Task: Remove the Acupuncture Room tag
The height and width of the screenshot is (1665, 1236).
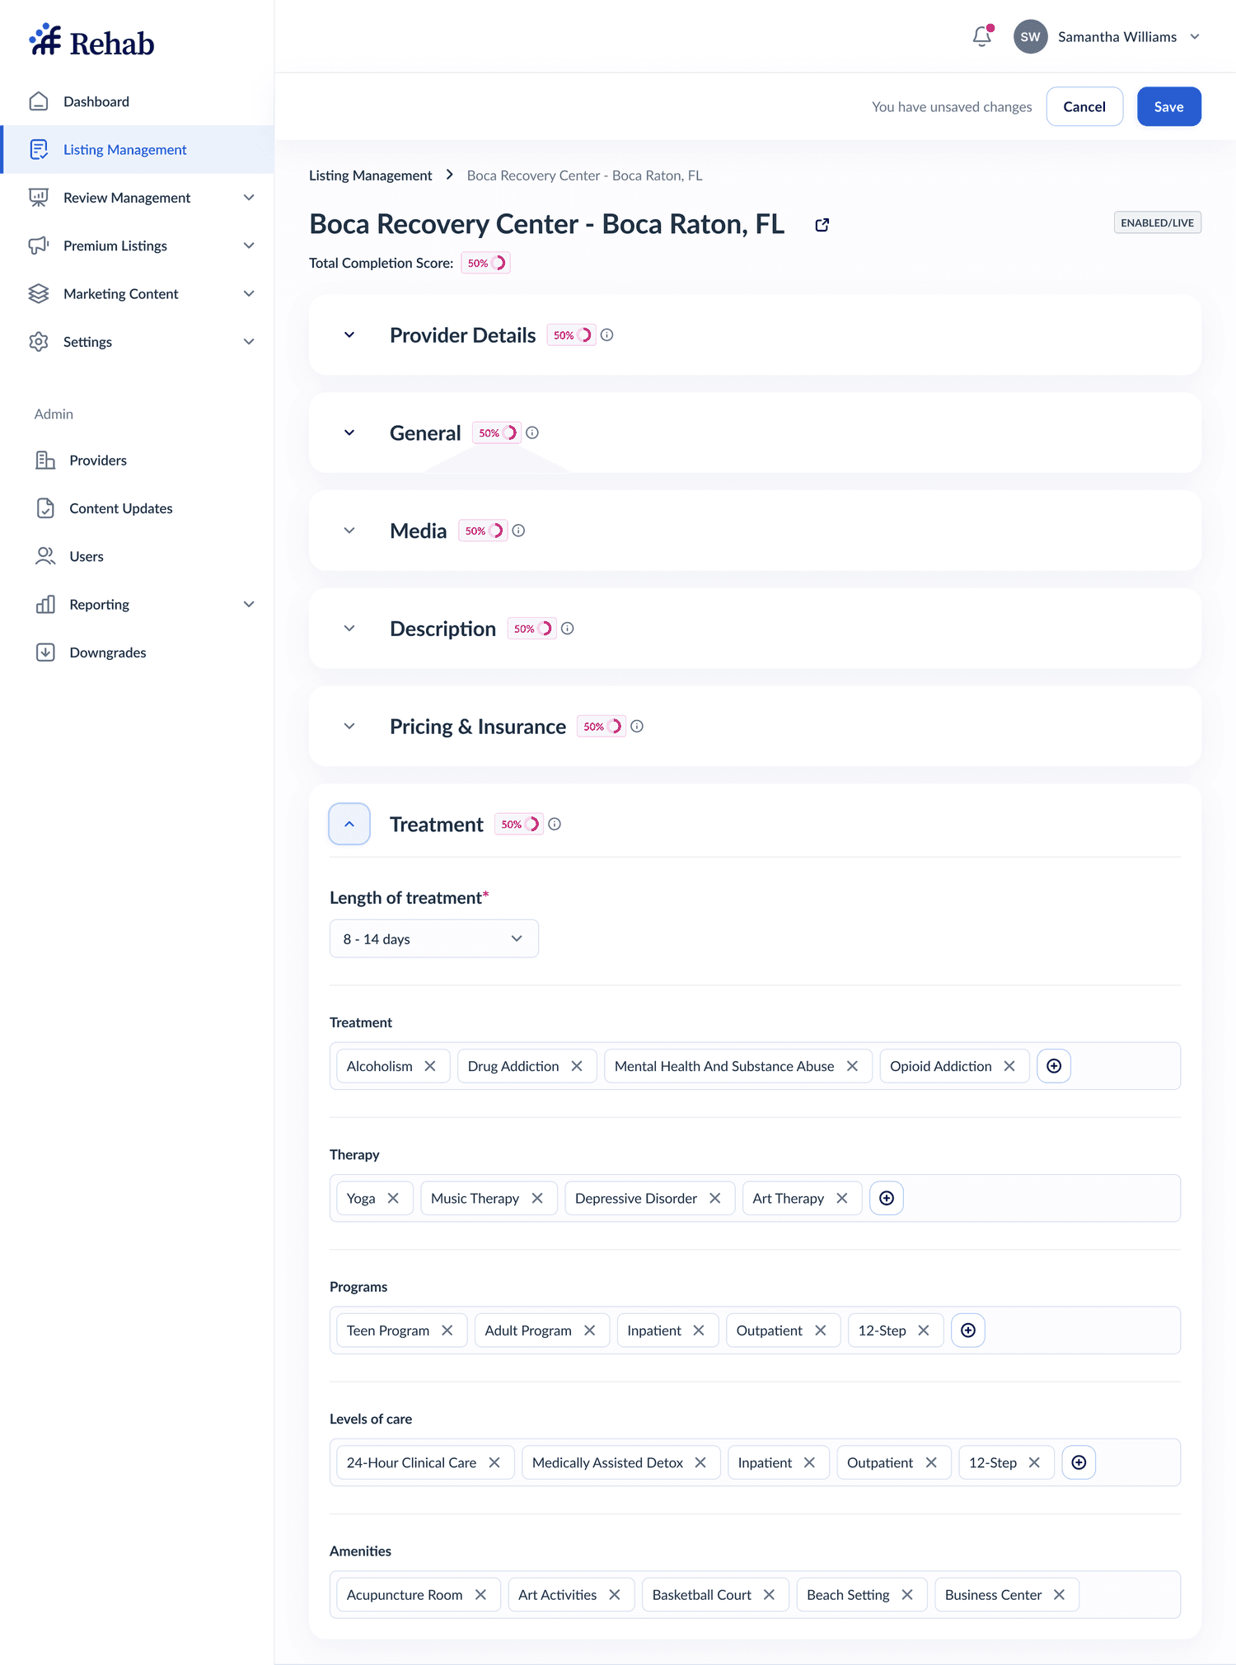Action: pos(481,1595)
